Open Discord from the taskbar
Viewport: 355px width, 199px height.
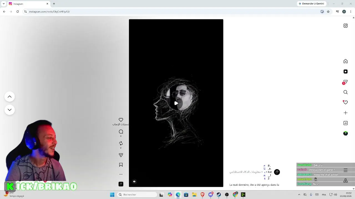[211, 195]
